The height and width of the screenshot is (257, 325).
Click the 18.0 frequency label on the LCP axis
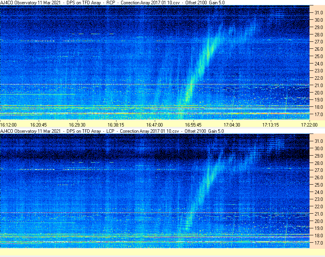[319, 235]
